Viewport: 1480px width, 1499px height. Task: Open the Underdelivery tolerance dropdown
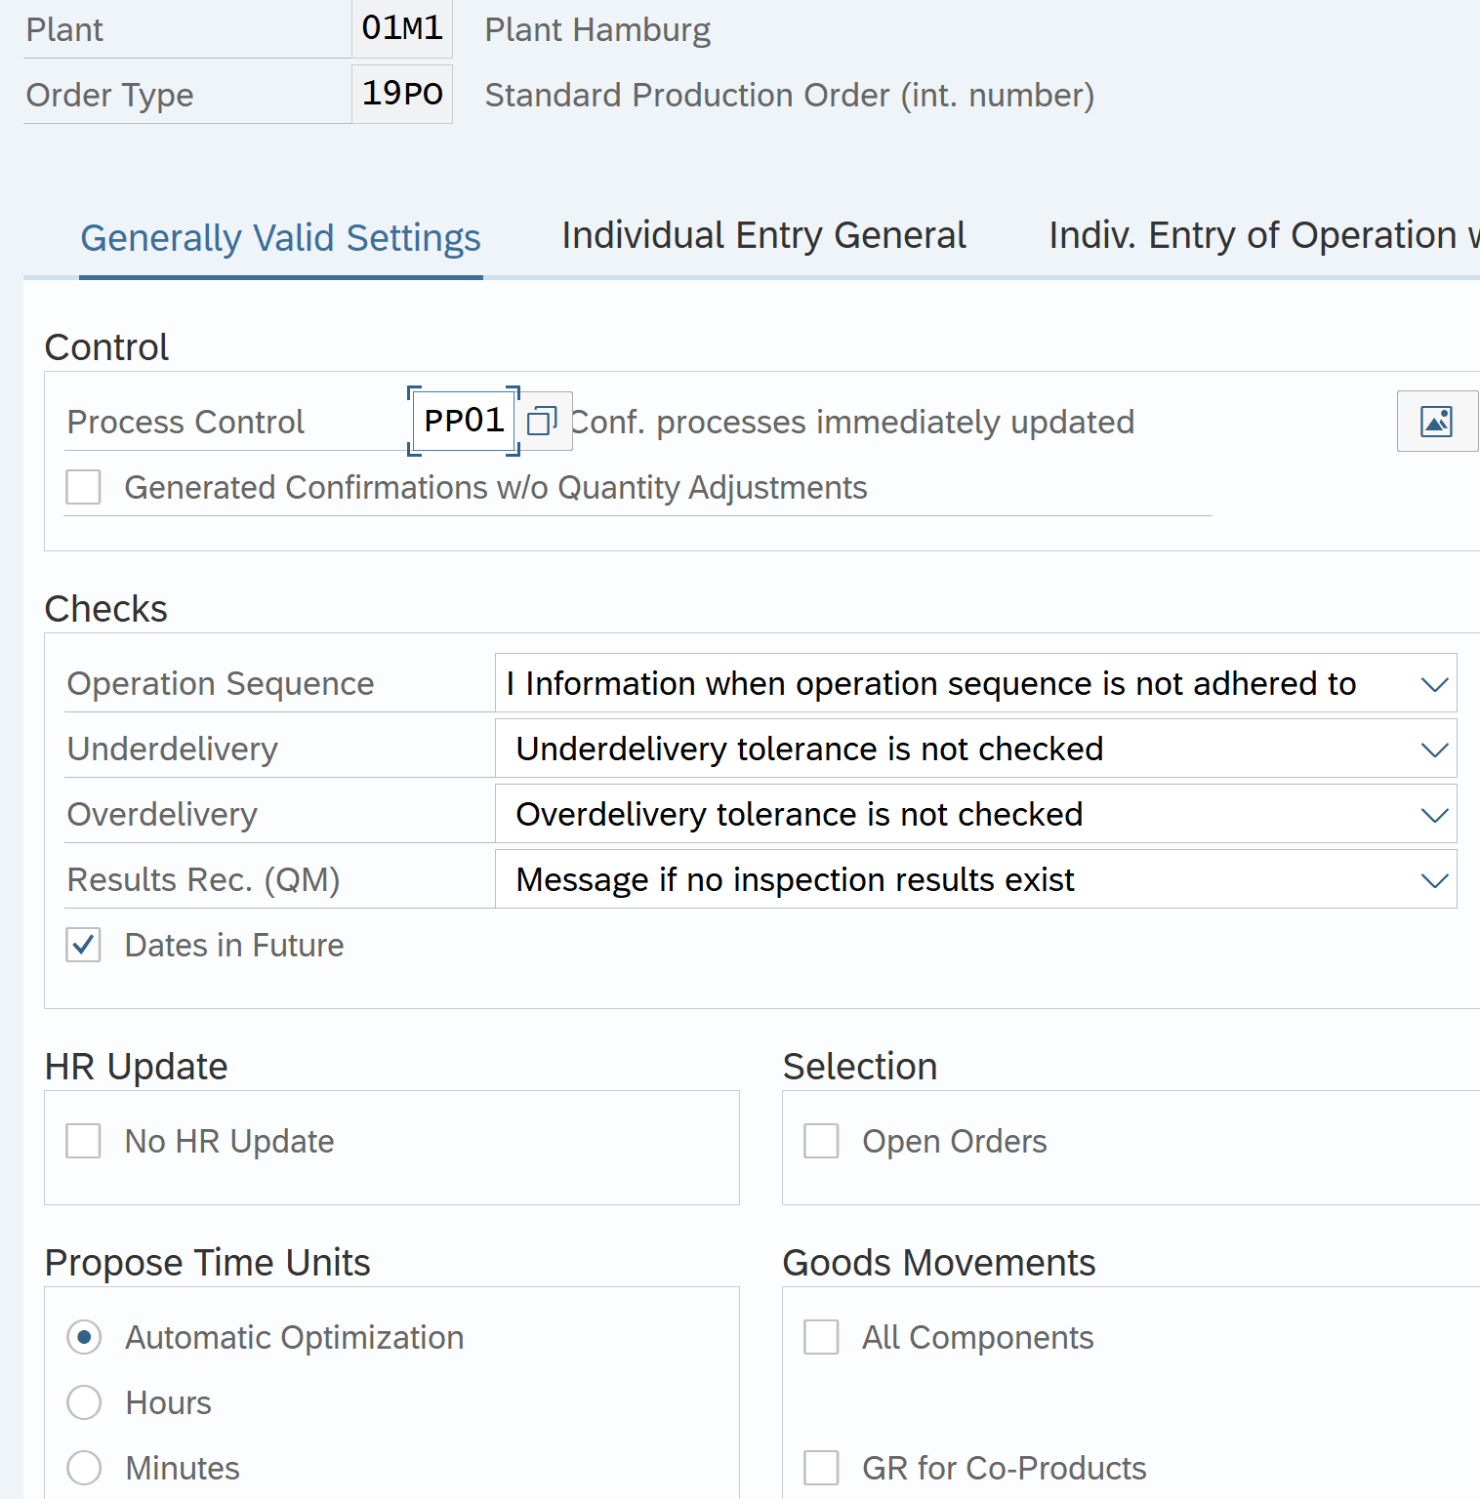[x=1433, y=749]
